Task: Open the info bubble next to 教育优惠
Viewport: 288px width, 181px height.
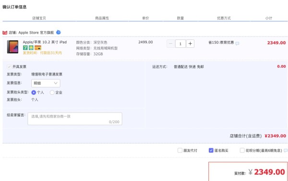Action: tap(237, 43)
